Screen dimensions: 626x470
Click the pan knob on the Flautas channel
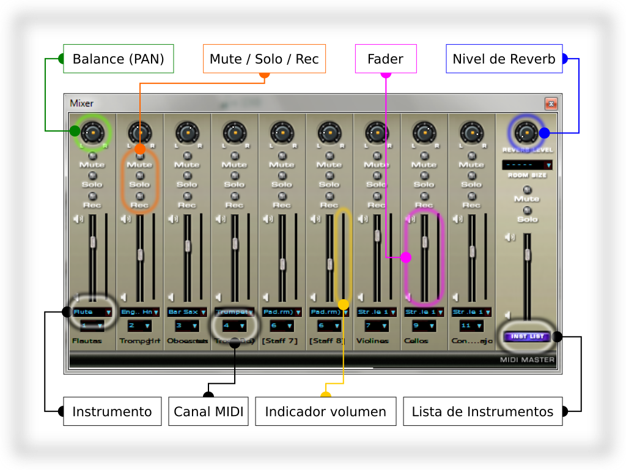92,132
